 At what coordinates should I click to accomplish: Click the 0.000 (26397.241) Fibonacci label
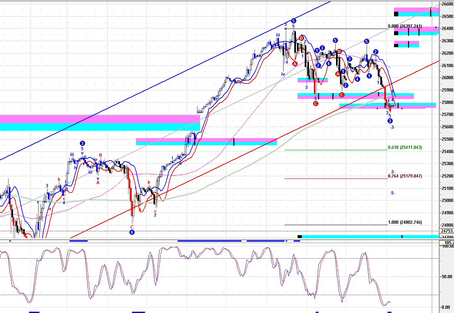[405, 26]
